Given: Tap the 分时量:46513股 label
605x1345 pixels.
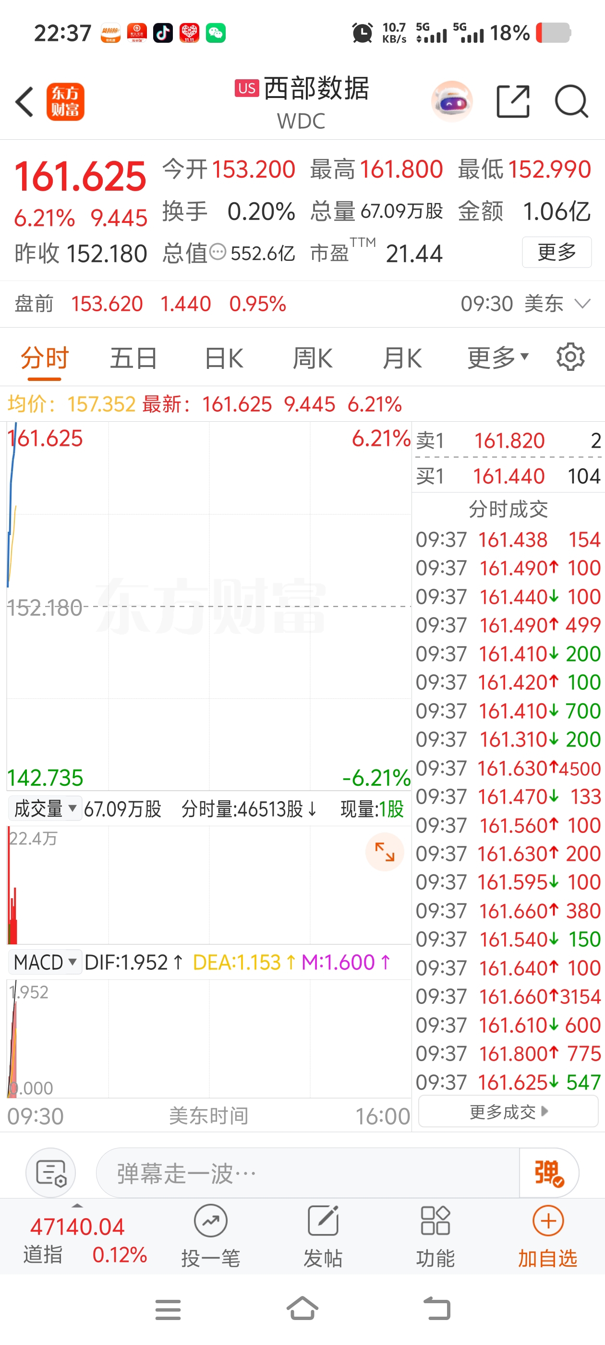Looking at the screenshot, I should [249, 809].
